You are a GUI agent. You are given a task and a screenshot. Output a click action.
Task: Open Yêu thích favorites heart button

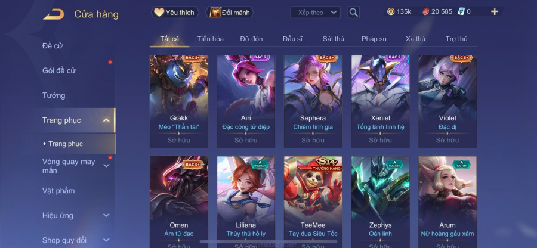(x=175, y=13)
